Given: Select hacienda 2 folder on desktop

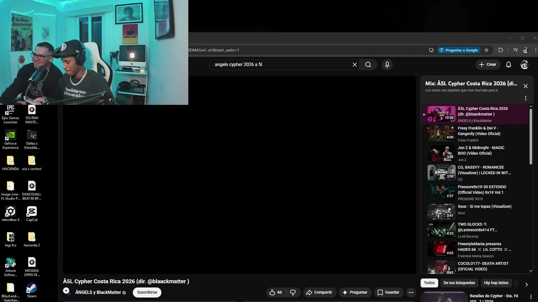Looking at the screenshot, I should [x=32, y=240].
